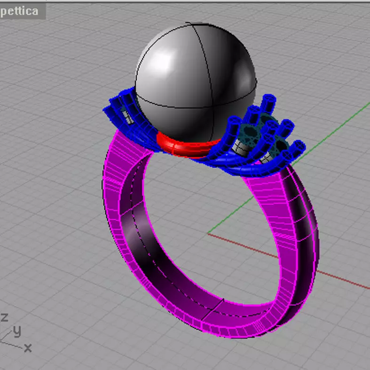This screenshot has height=370, width=370.
Task: Select the gray pearl sphere
Action: tap(196, 83)
